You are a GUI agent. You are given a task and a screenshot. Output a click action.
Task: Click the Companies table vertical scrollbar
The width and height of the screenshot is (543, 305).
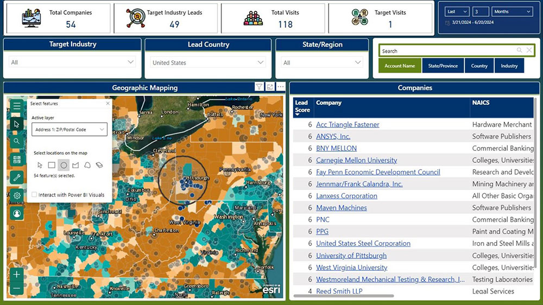(x=535, y=183)
